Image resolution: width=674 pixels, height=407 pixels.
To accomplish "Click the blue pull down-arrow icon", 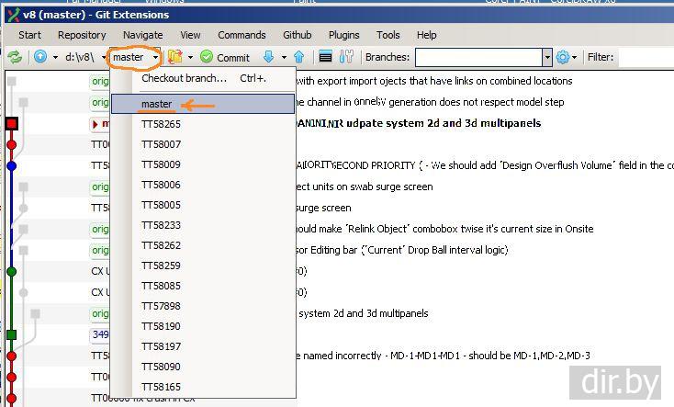I will [x=269, y=57].
